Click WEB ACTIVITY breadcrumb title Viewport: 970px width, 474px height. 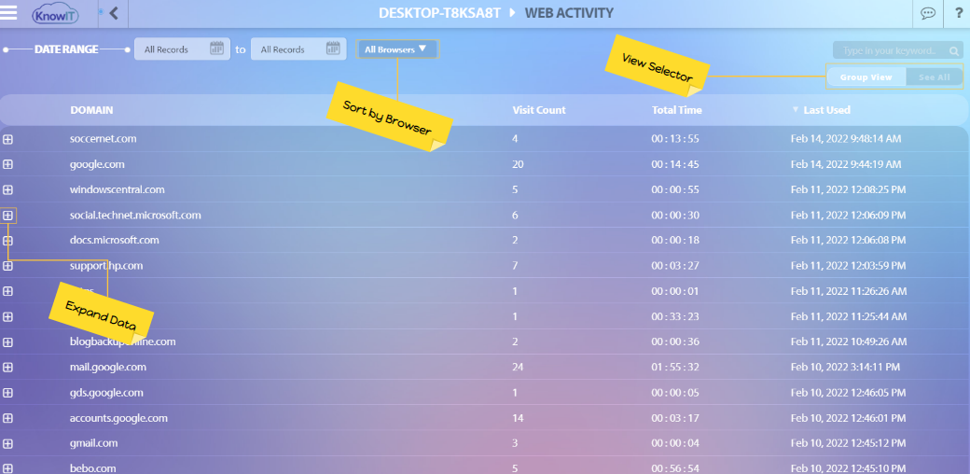pyautogui.click(x=569, y=13)
